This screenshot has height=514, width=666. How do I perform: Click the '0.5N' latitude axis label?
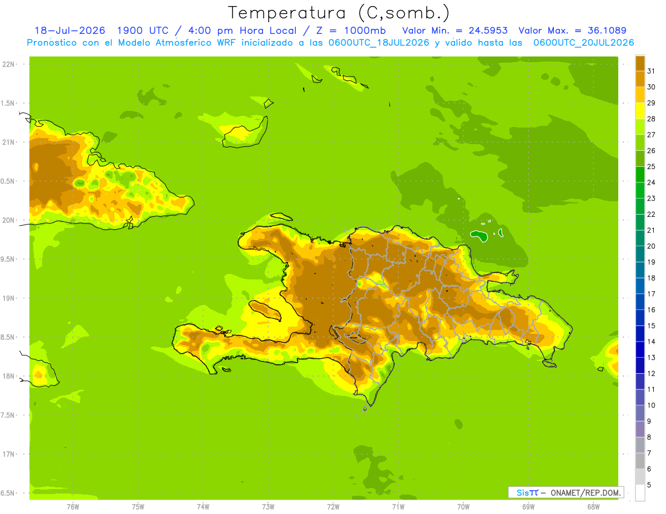coord(8,181)
